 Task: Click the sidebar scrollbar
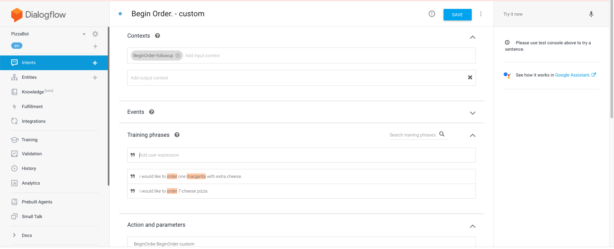click(108, 106)
